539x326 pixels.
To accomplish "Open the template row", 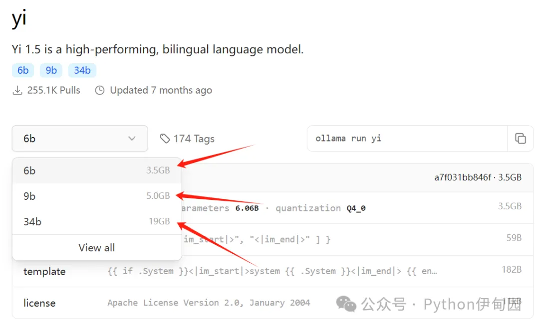I will point(272,271).
